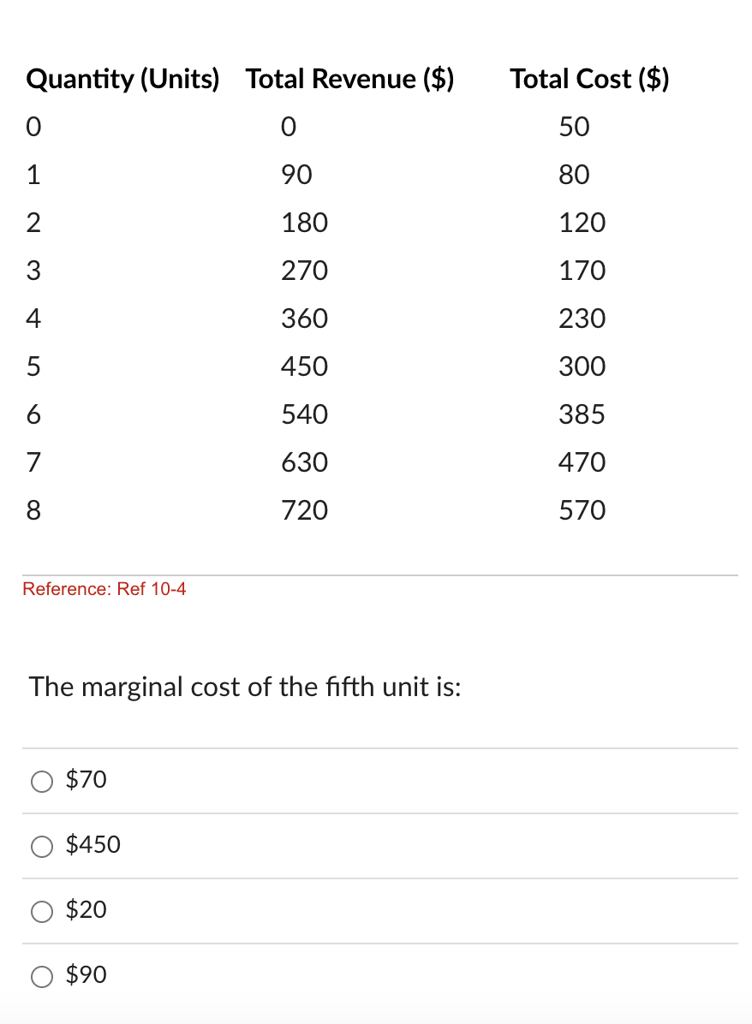Click the $70 answer label text
This screenshot has width=752, height=1024.
(85, 780)
